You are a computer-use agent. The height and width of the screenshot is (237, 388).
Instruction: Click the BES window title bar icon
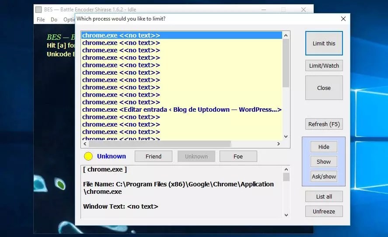pos(38,10)
